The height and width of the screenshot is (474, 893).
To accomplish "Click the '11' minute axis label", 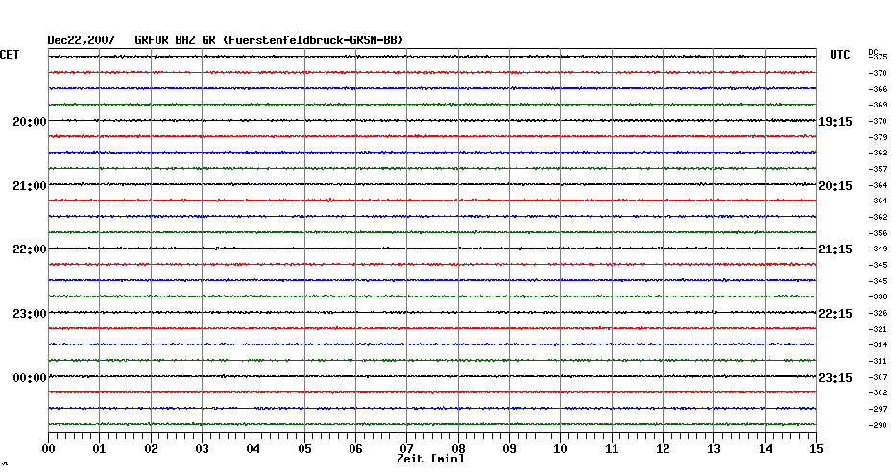I will [612, 449].
